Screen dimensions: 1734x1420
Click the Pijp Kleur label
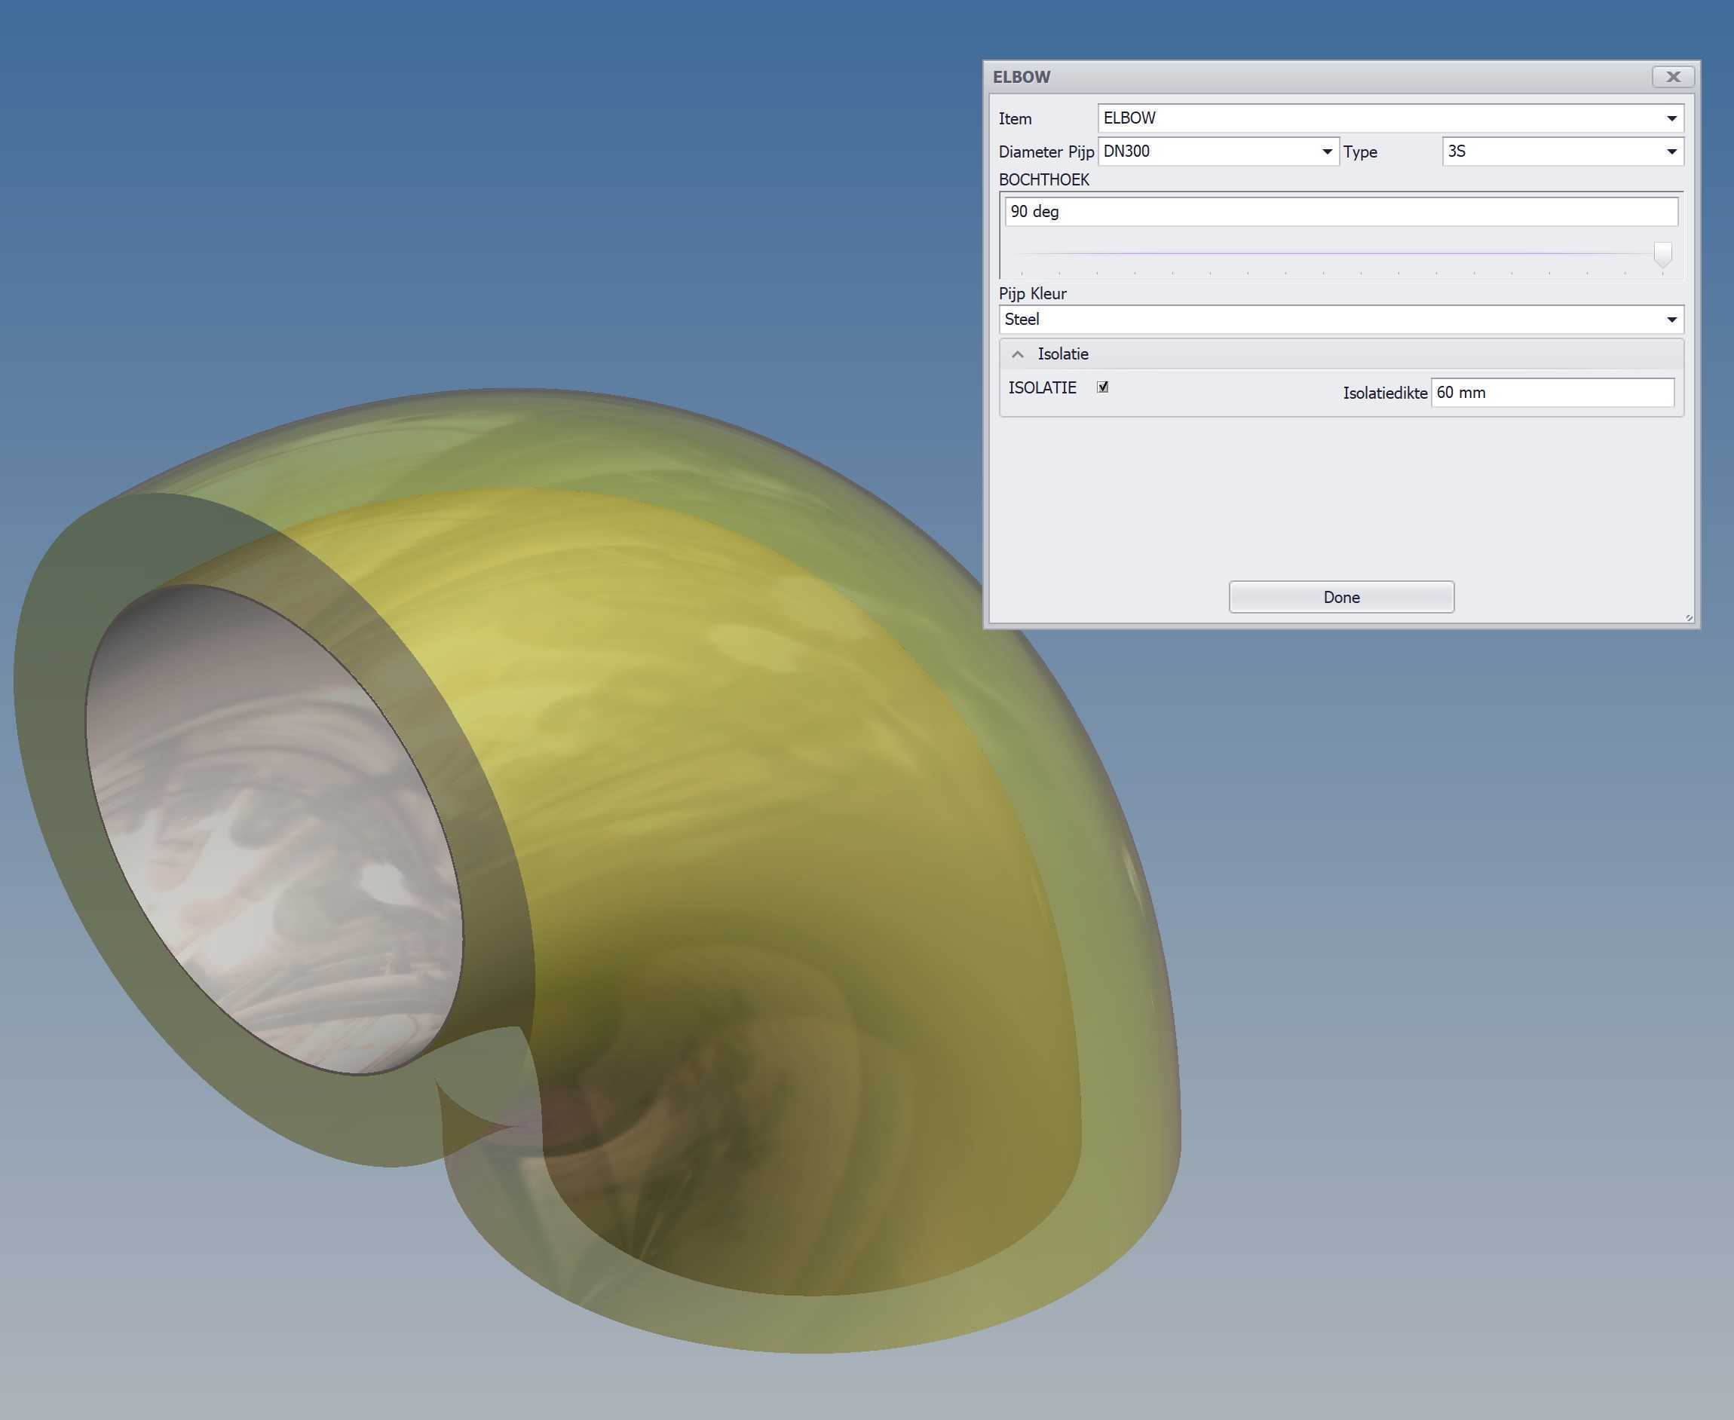[x=1032, y=293]
